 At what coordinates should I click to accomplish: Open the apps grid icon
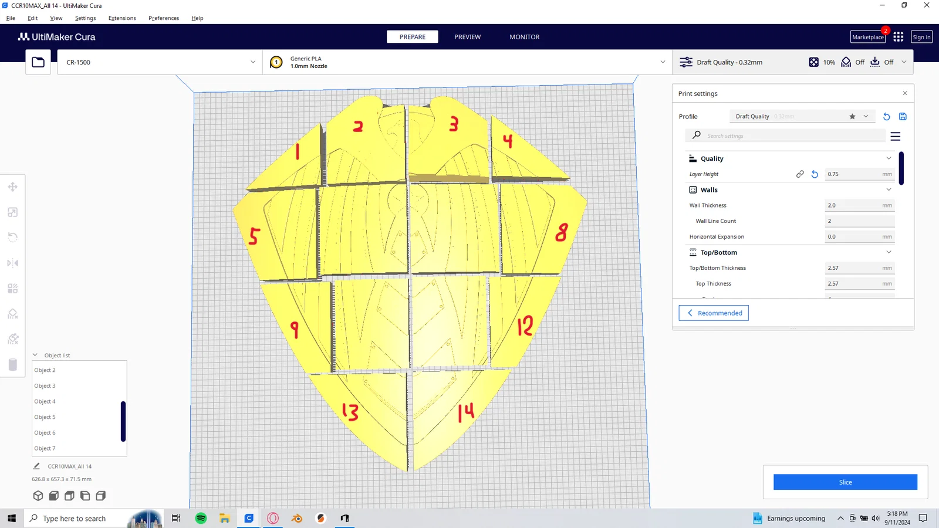(899, 37)
